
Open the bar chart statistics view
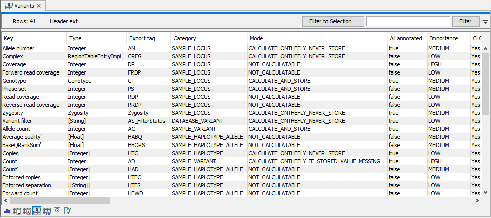pos(7,211)
